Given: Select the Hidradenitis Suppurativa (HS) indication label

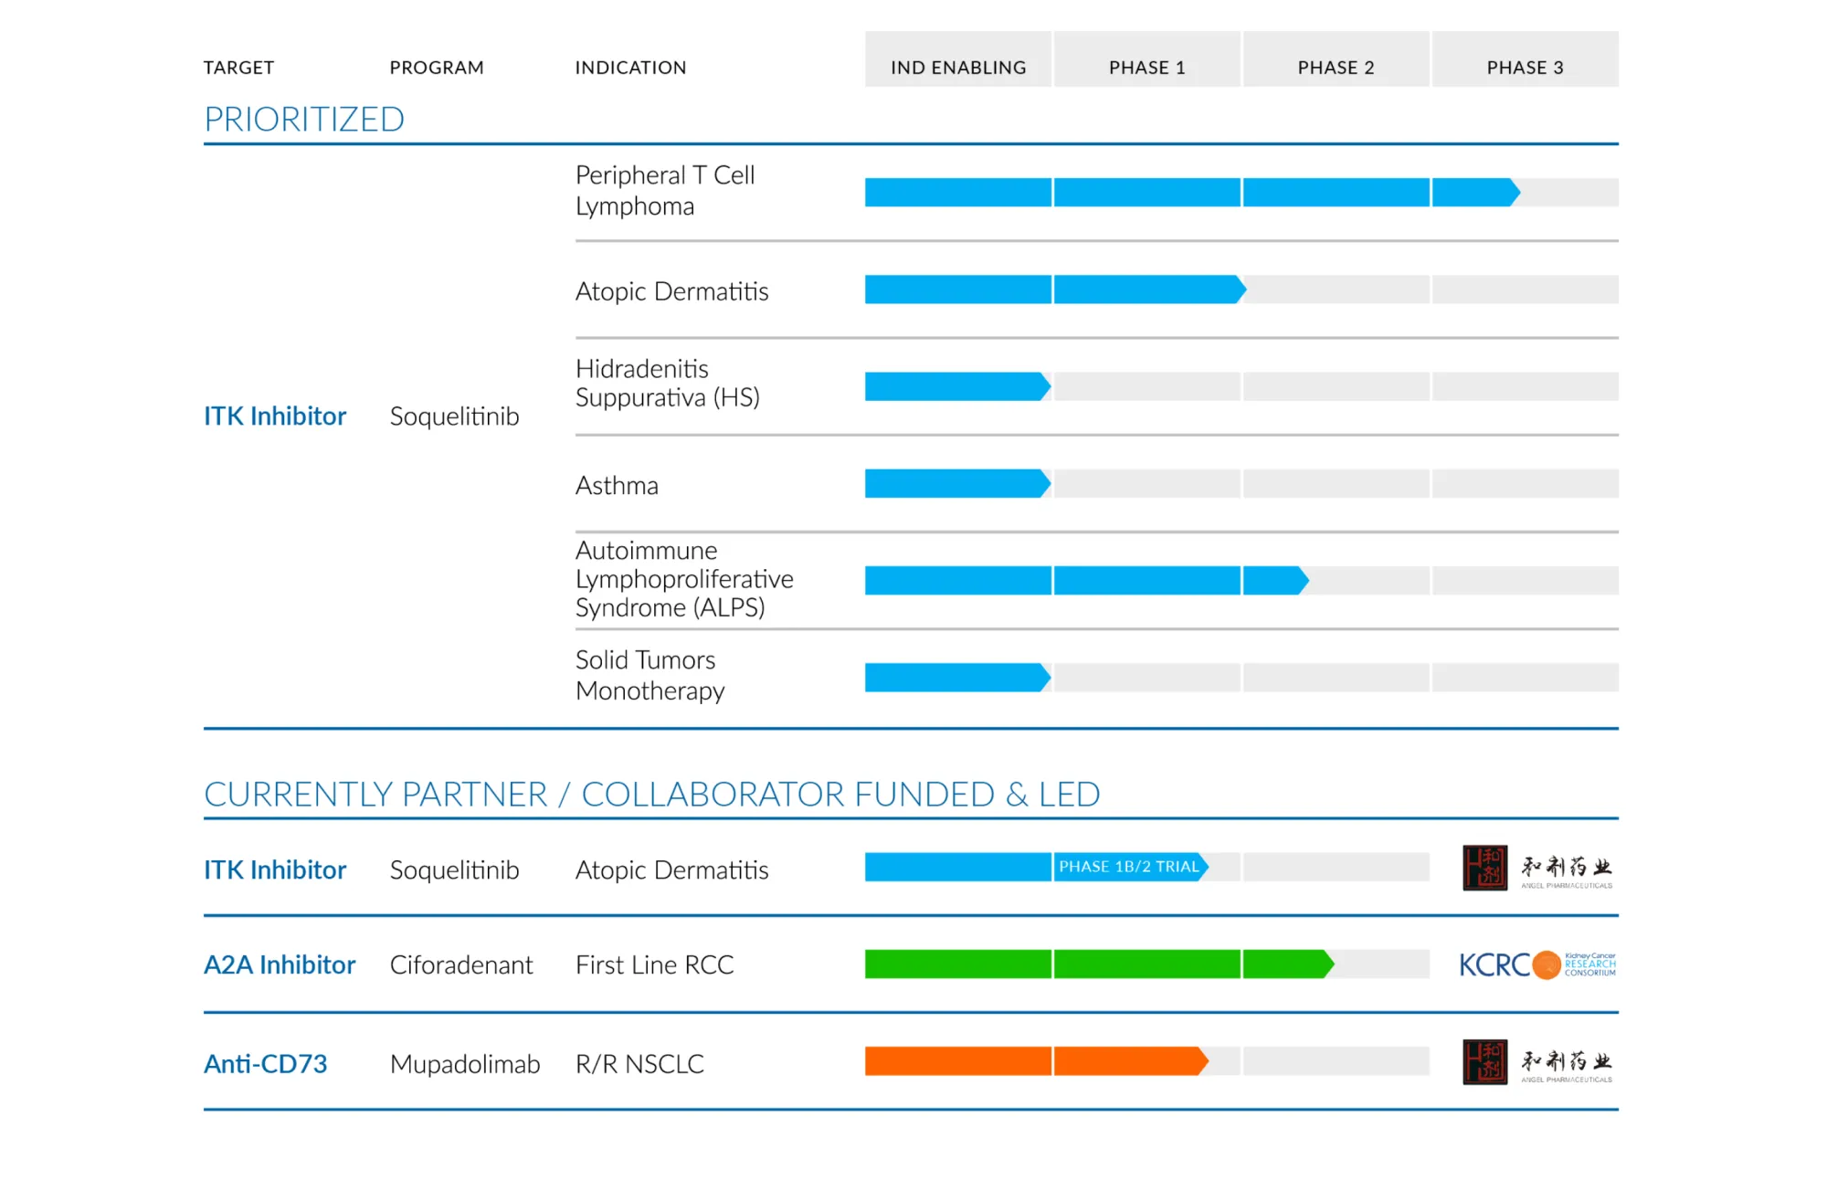Looking at the screenshot, I should [x=668, y=383].
